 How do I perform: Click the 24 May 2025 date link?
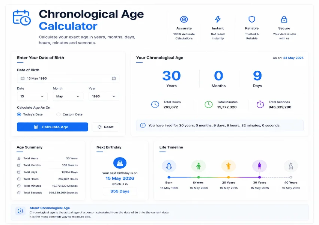pyautogui.click(x=293, y=58)
